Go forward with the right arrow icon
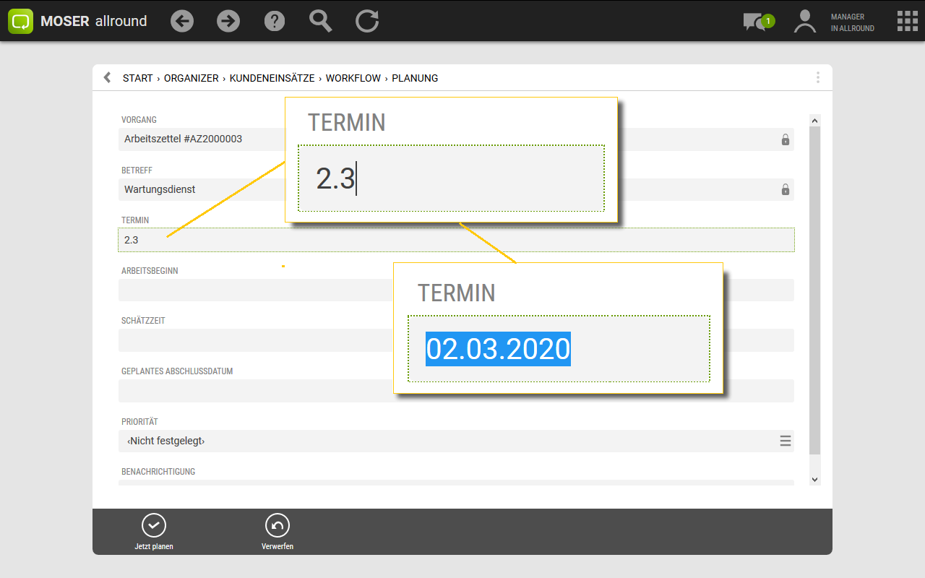This screenshot has height=578, width=925. [x=228, y=21]
